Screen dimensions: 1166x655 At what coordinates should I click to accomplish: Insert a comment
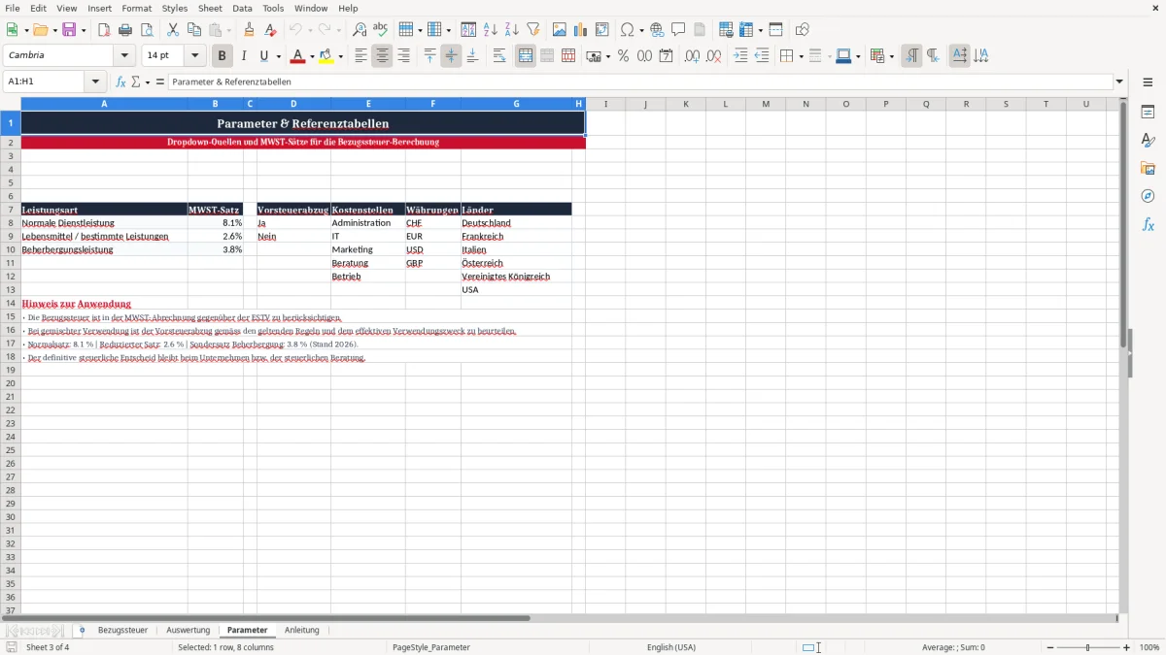pos(678,30)
